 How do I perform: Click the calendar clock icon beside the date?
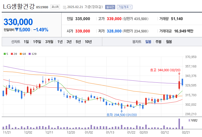pos(65,7)
